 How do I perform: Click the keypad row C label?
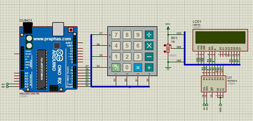110,57
